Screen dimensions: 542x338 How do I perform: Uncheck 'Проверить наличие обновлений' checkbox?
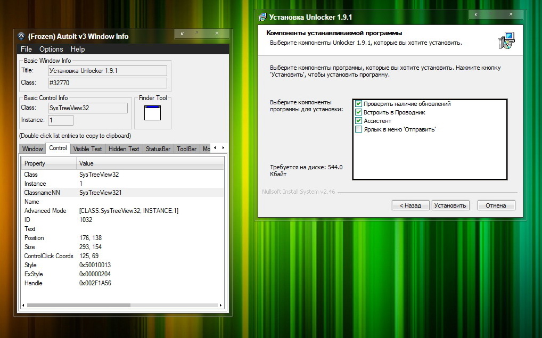[359, 104]
